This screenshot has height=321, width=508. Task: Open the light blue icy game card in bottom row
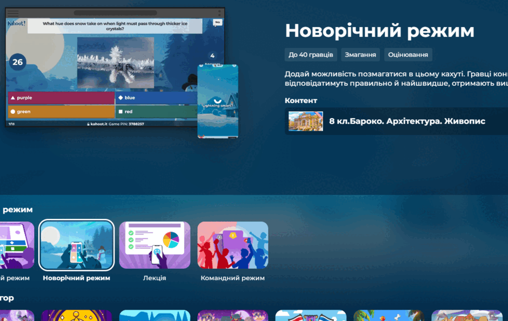155,316
